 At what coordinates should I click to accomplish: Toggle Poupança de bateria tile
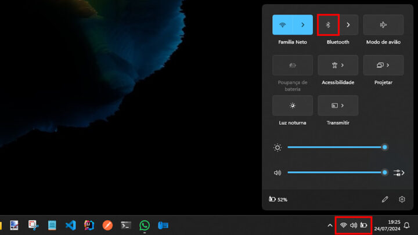point(293,65)
